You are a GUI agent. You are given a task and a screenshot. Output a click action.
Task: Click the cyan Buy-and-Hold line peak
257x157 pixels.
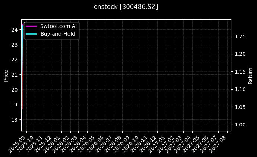coord(23,25)
